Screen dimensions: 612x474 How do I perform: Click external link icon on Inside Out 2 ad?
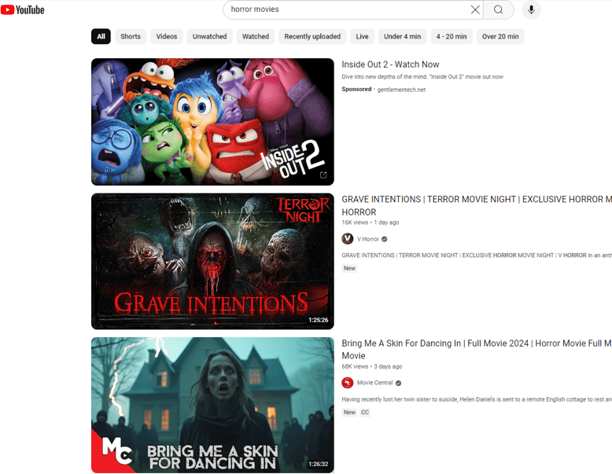[x=323, y=175]
